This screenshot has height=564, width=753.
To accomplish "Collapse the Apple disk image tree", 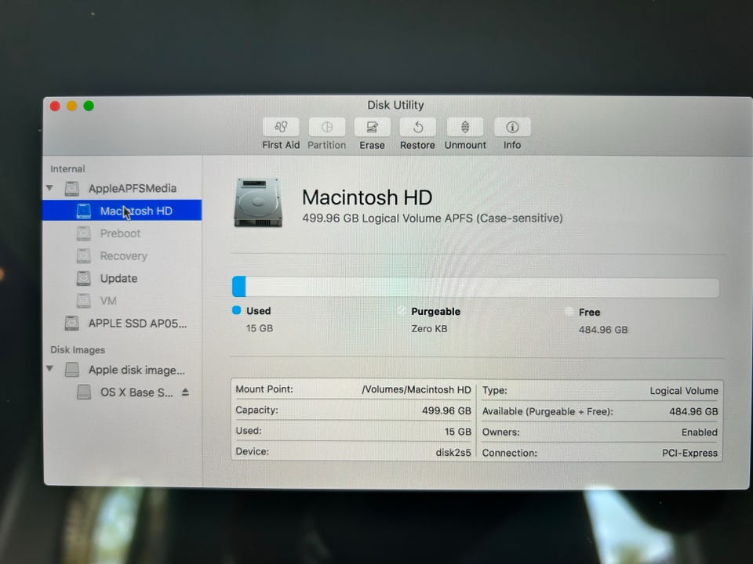I will 49,369.
